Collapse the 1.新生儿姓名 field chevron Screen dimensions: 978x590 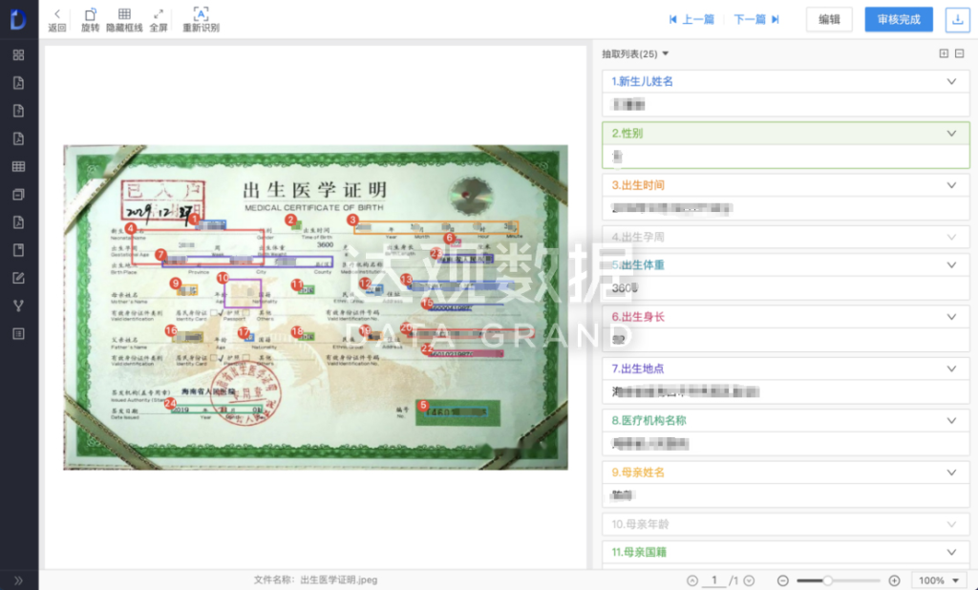click(950, 81)
